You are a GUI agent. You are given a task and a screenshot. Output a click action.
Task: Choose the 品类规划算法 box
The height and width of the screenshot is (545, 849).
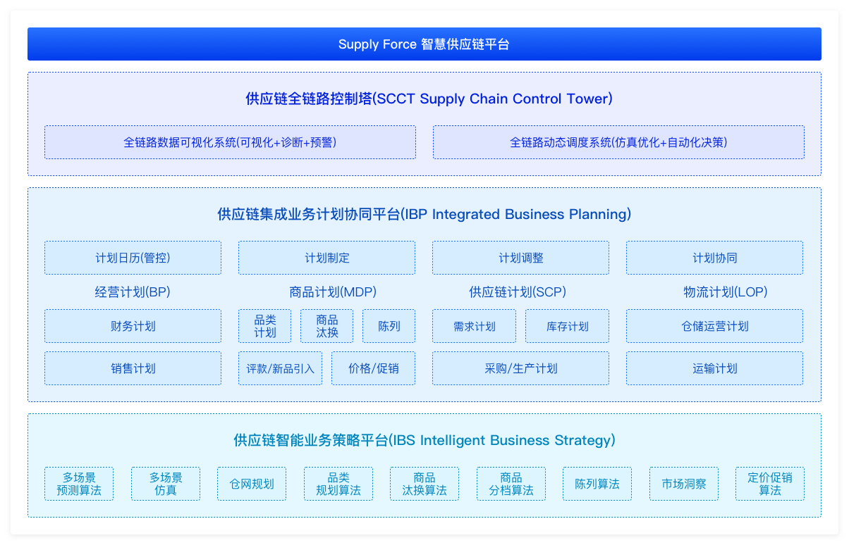point(338,484)
